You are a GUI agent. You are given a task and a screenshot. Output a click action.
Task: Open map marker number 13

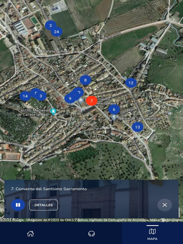point(138,127)
